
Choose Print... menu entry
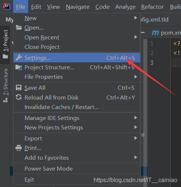tap(77, 148)
